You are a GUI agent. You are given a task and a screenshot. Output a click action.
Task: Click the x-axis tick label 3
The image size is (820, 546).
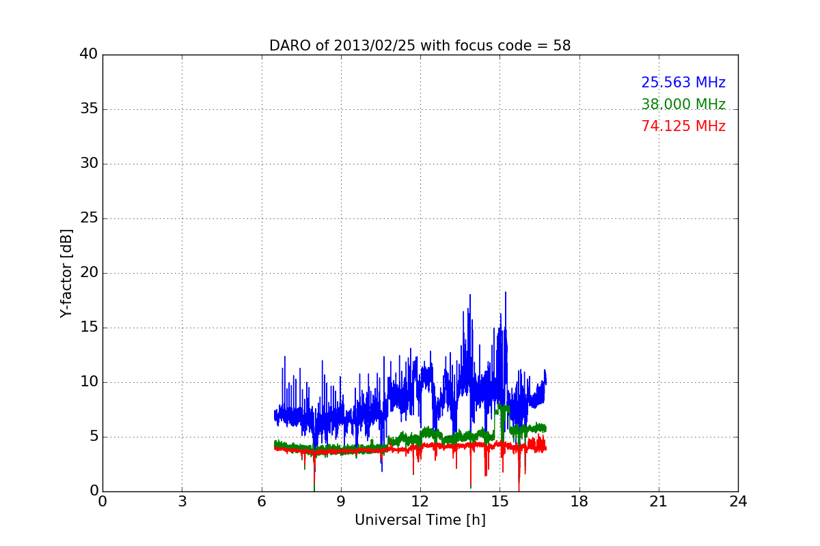[182, 501]
